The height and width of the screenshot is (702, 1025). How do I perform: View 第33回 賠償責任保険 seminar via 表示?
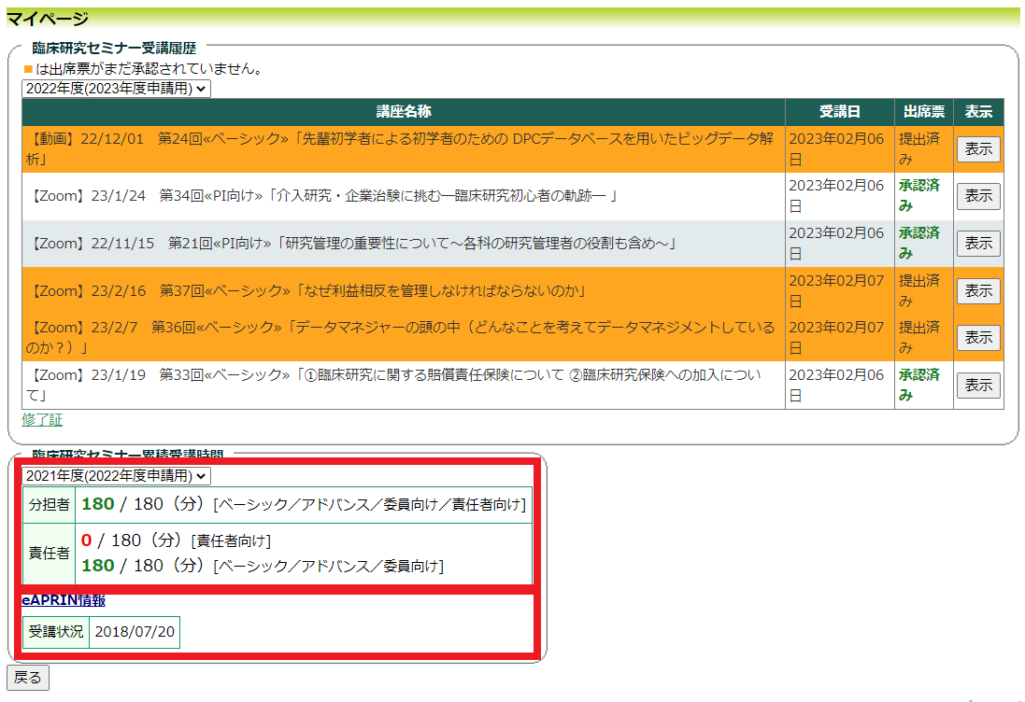tap(978, 386)
